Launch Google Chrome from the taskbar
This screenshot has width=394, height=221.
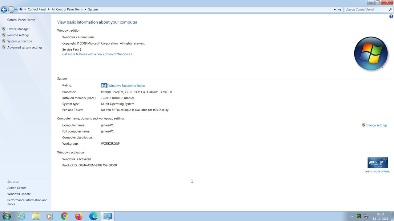tap(64, 216)
